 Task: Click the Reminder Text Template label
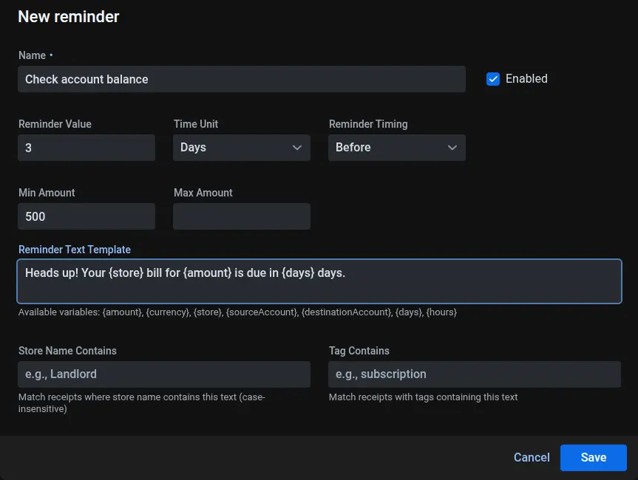pyautogui.click(x=75, y=250)
